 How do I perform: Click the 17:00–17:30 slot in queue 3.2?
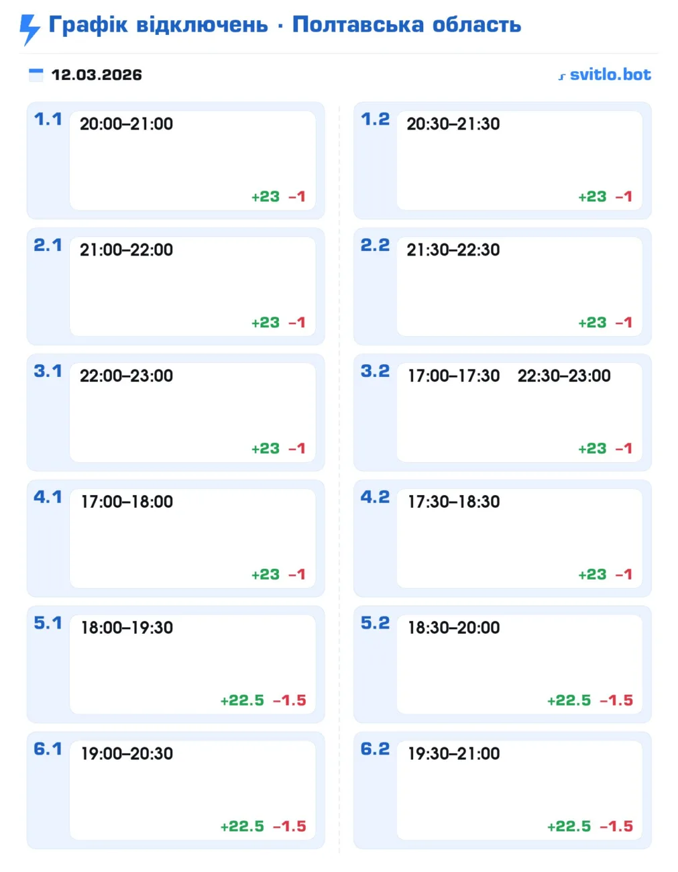[454, 376]
